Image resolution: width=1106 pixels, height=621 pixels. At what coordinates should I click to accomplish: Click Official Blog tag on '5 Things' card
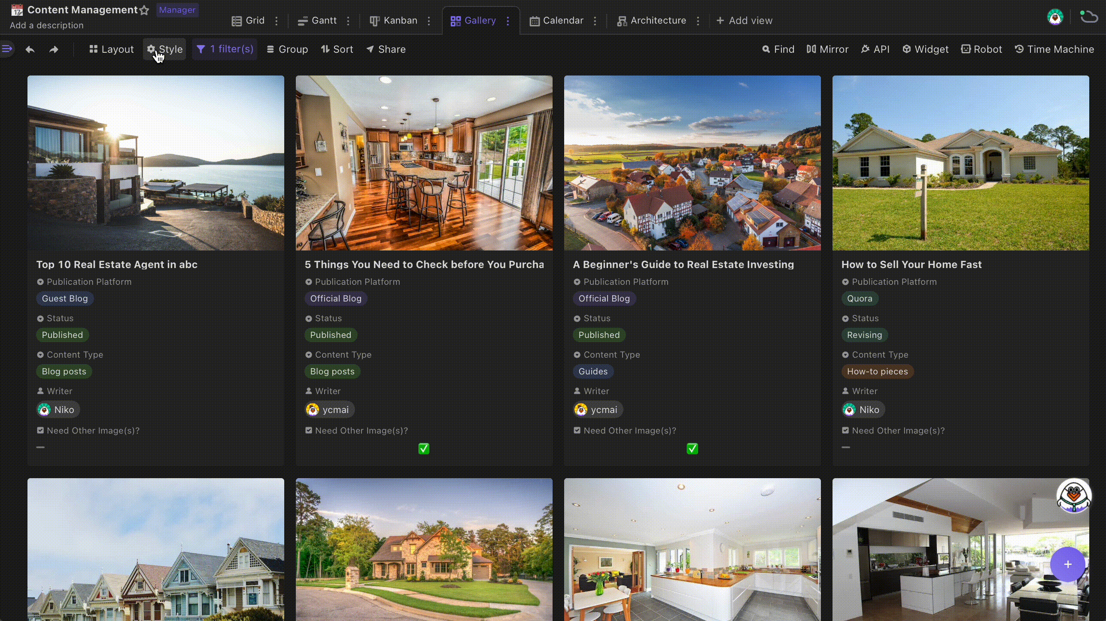[336, 298]
